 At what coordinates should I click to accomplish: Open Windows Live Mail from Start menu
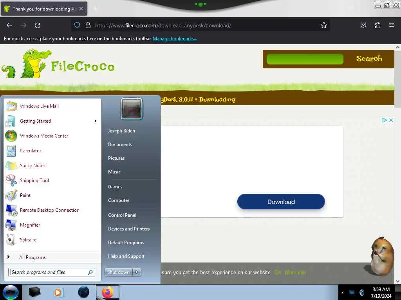pos(39,106)
